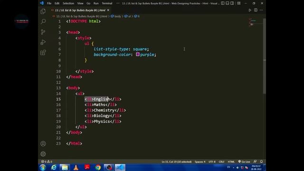
Task: Click errors and warnings status indicator
Action: click(47, 161)
